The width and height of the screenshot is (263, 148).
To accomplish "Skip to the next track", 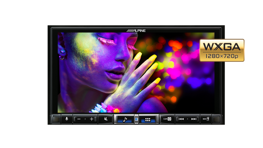I will [x=194, y=119].
